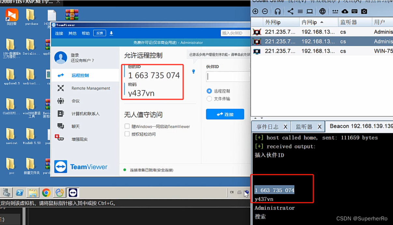Enable the 授权轻松访问 checkbox
Screen dimensions: 393x225
pyautogui.click(x=127, y=134)
